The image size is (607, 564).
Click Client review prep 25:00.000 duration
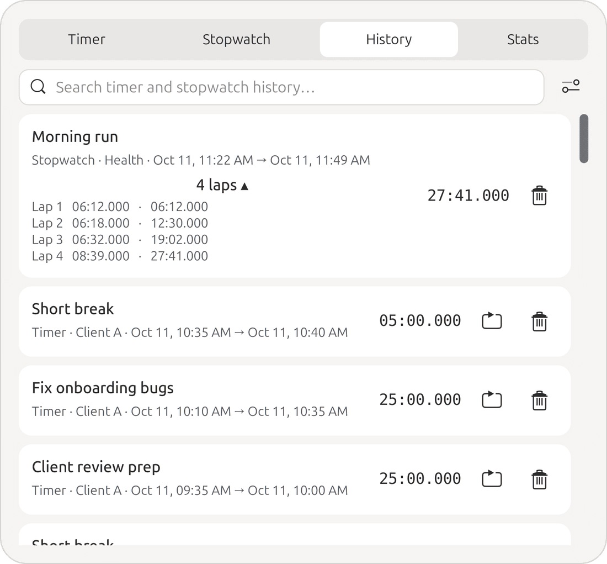click(420, 479)
